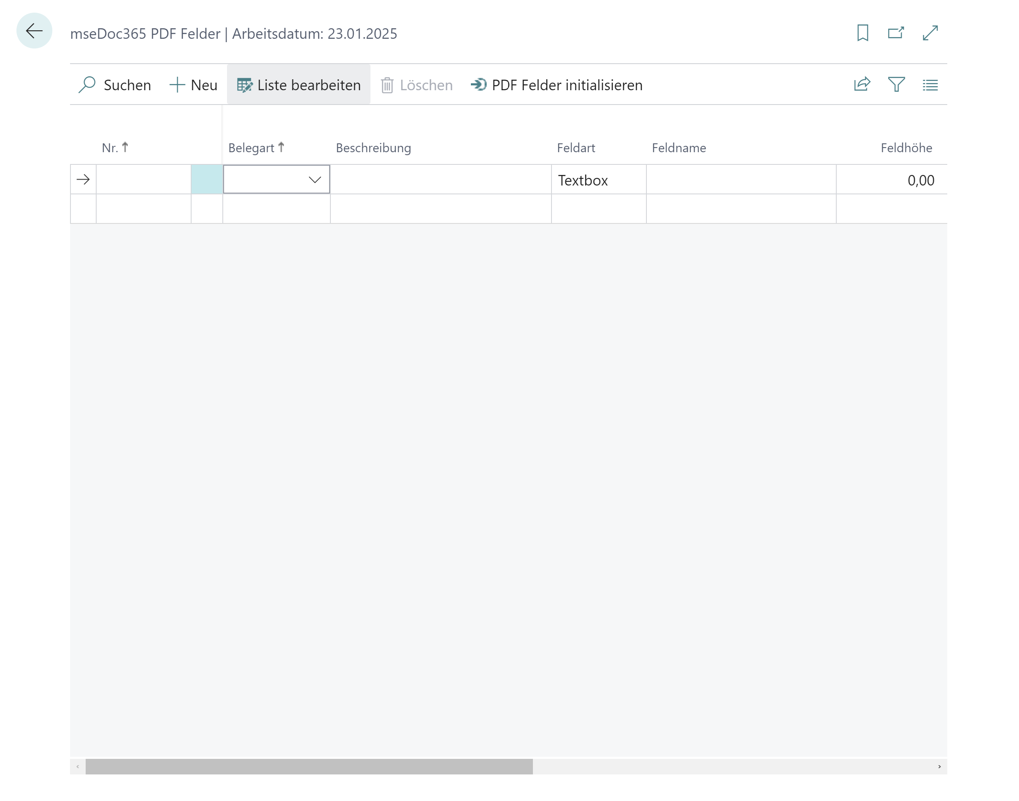Select the row arrow indicator of first row

point(83,180)
